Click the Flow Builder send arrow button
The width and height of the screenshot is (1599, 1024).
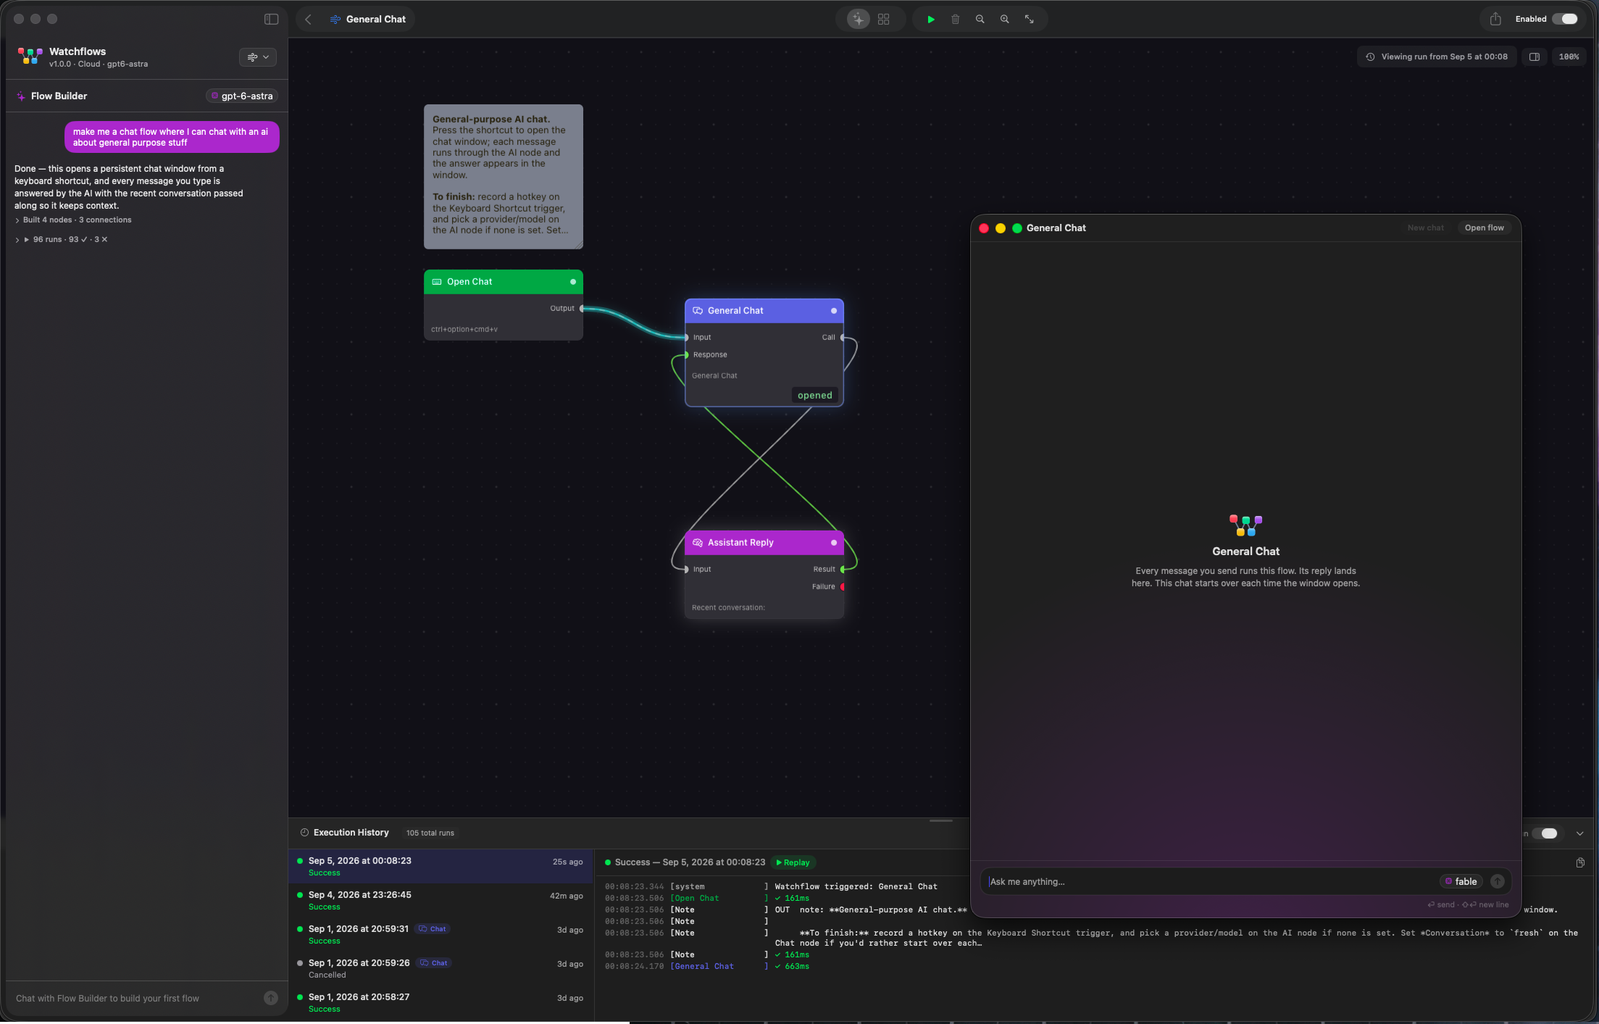(270, 998)
